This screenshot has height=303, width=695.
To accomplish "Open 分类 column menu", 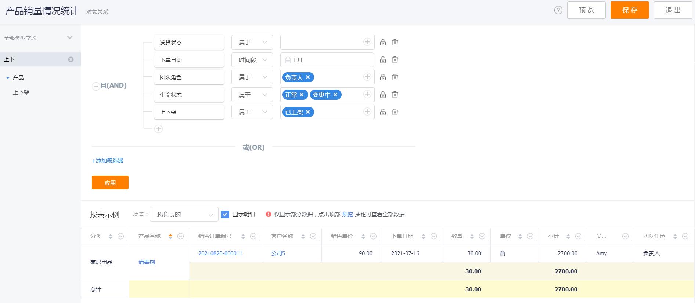I will 120,236.
